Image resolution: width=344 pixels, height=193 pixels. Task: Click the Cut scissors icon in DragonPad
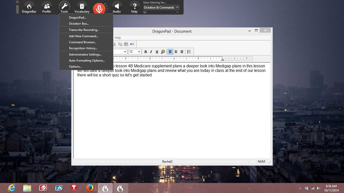(115, 44)
